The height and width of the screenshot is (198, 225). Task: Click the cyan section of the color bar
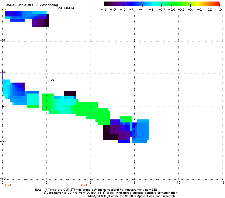coord(153,4)
